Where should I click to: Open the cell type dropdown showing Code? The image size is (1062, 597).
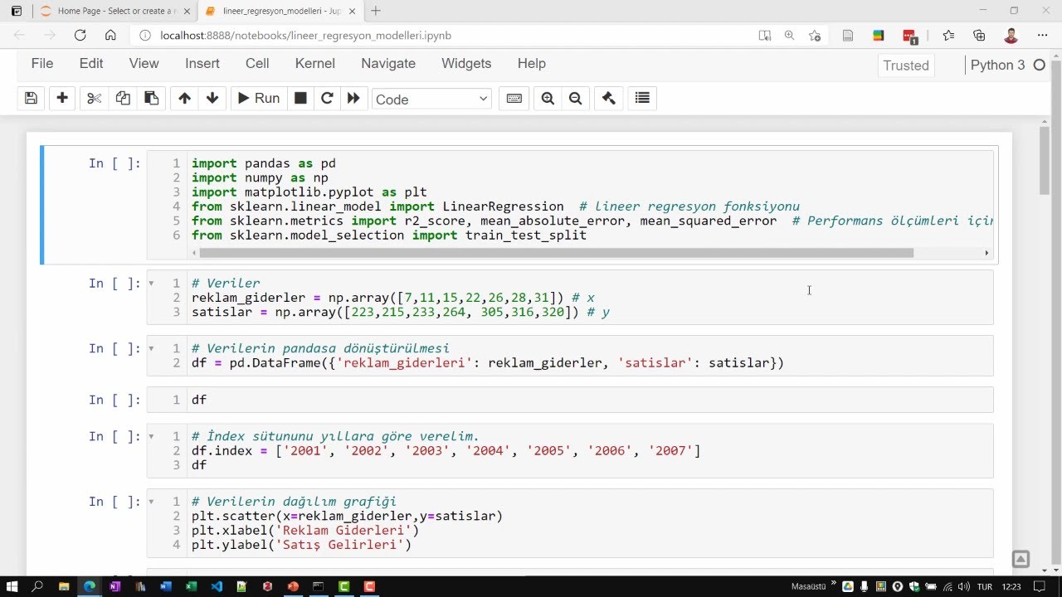(x=431, y=99)
